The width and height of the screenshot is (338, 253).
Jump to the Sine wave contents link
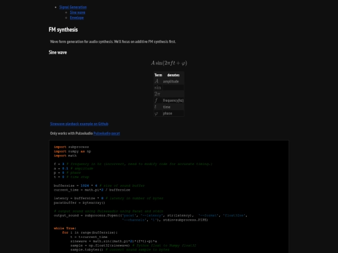point(78,12)
